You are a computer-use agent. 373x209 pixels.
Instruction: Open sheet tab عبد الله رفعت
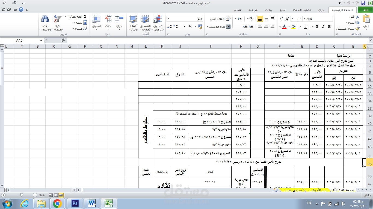click(318, 190)
